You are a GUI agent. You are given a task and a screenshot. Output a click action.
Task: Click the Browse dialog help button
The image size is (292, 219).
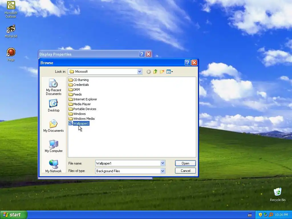tap(188, 62)
